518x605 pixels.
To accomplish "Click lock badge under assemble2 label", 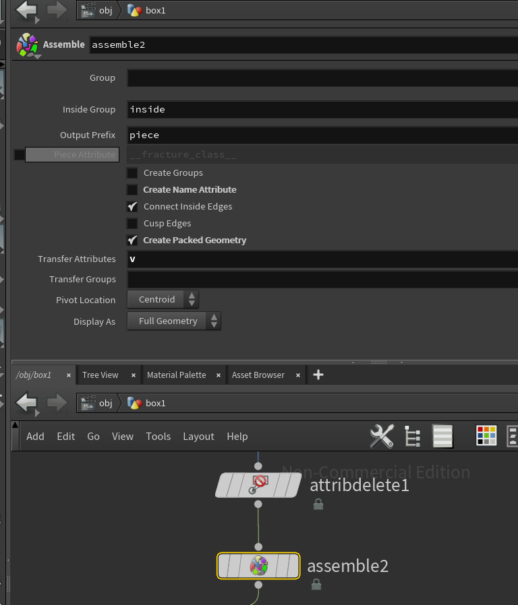I will tap(316, 584).
